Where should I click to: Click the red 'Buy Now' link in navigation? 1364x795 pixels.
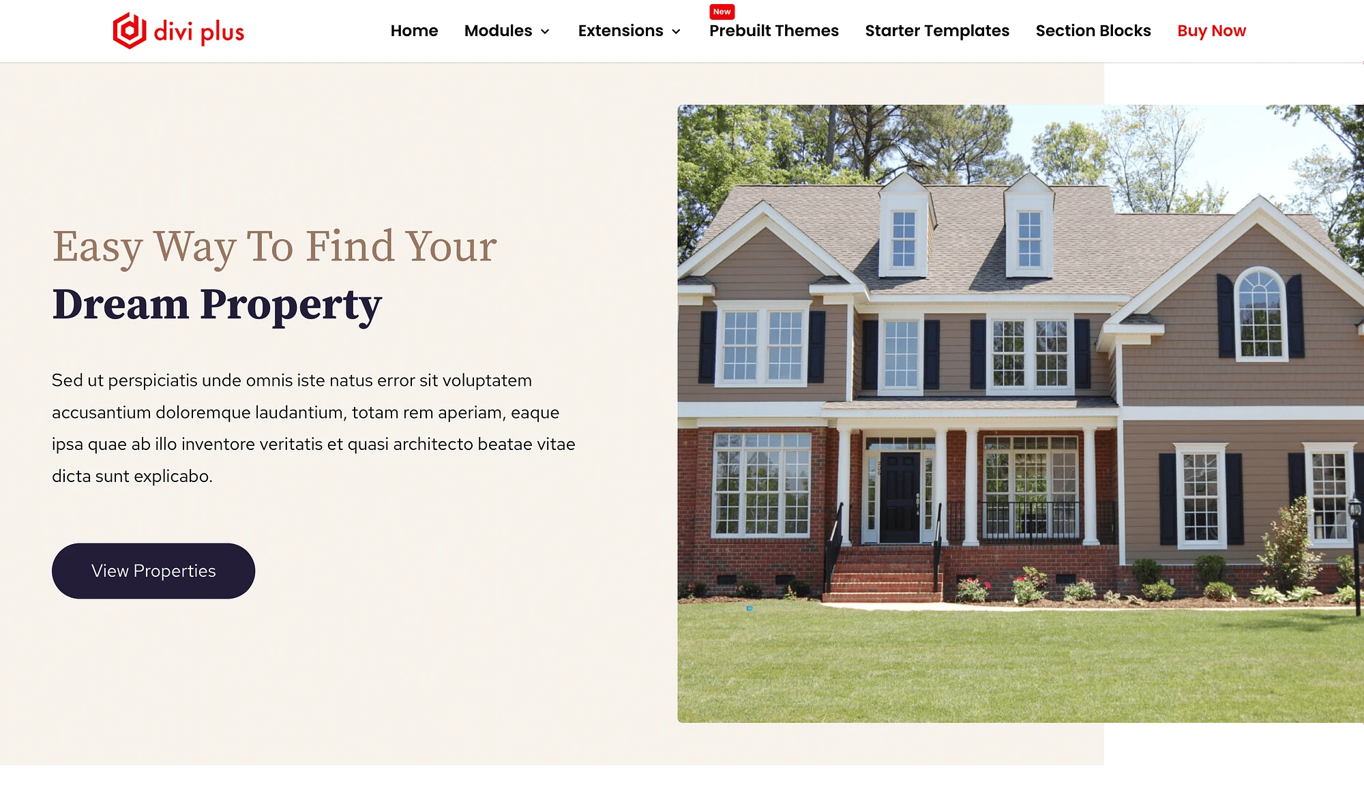pyautogui.click(x=1212, y=30)
